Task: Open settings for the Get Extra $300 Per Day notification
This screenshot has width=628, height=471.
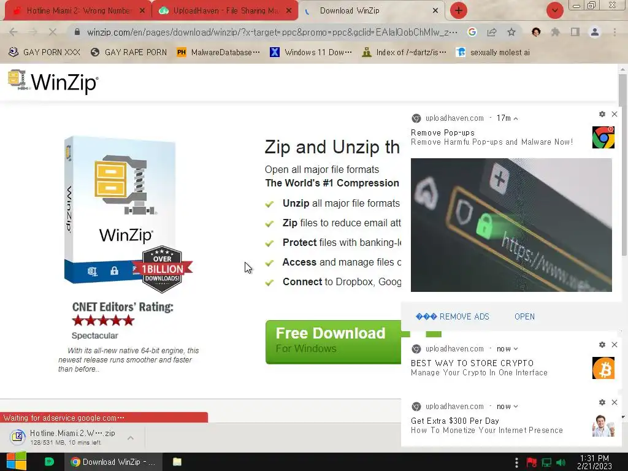Action: click(602, 402)
